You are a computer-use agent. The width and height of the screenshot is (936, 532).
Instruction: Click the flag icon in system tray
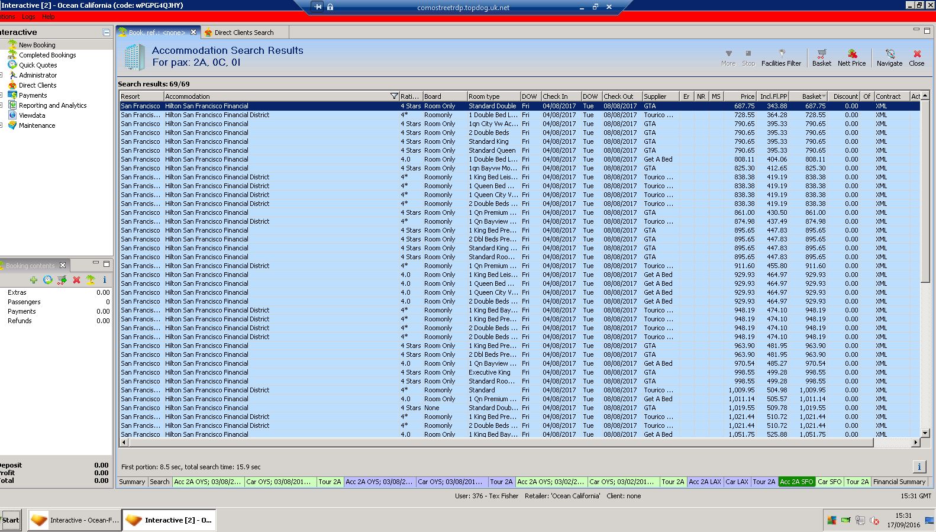(x=832, y=521)
